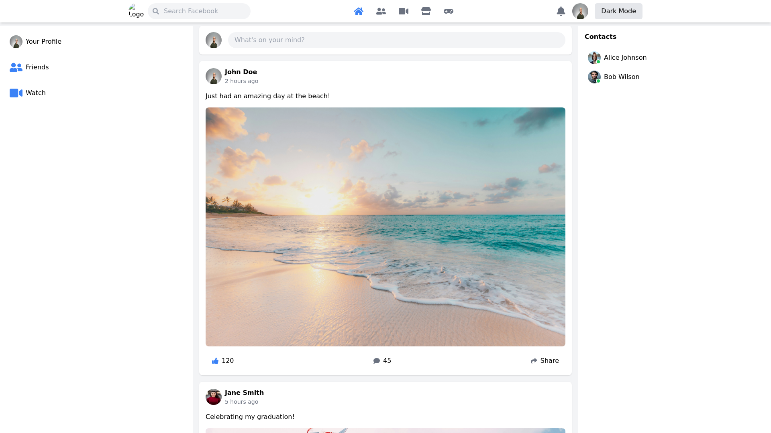Open comments on John Doe's beach post
The width and height of the screenshot is (771, 433).
point(382,361)
